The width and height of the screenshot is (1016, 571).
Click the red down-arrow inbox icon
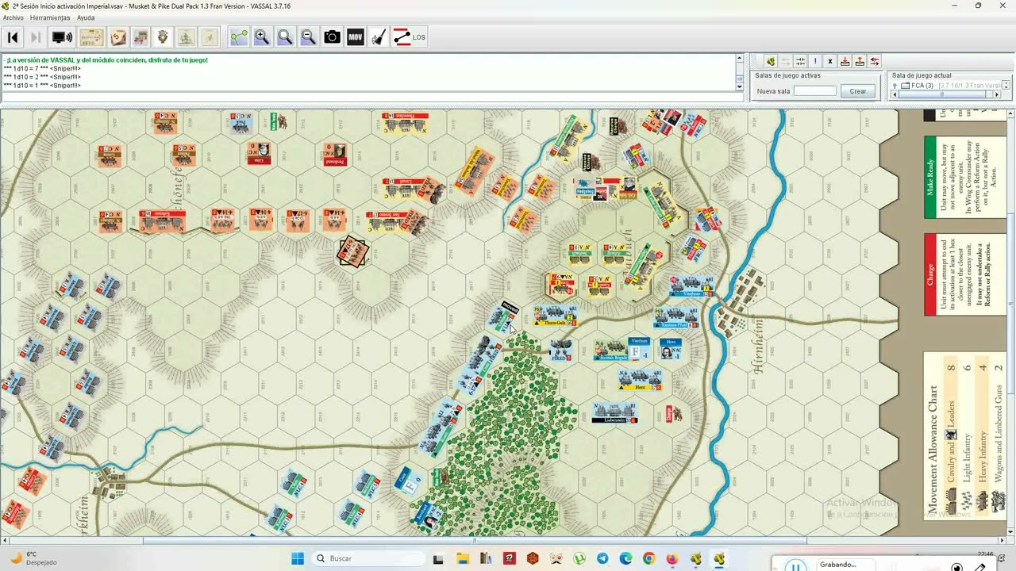[x=845, y=61]
